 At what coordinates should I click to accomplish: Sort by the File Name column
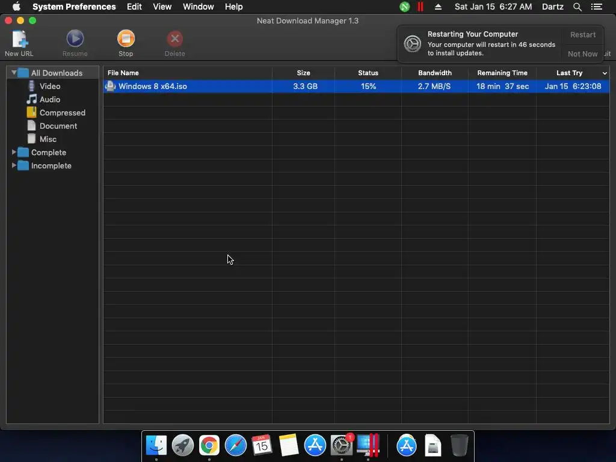[188, 73]
